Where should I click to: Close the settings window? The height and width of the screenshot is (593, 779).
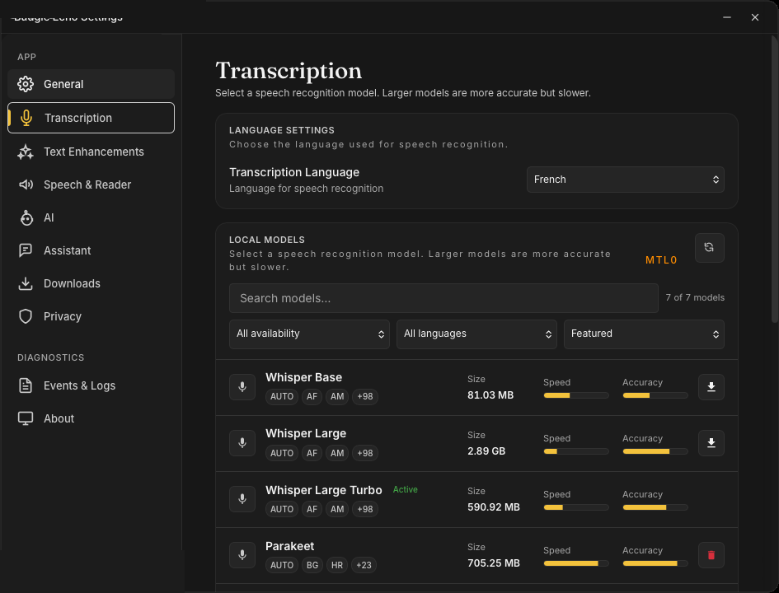755,17
